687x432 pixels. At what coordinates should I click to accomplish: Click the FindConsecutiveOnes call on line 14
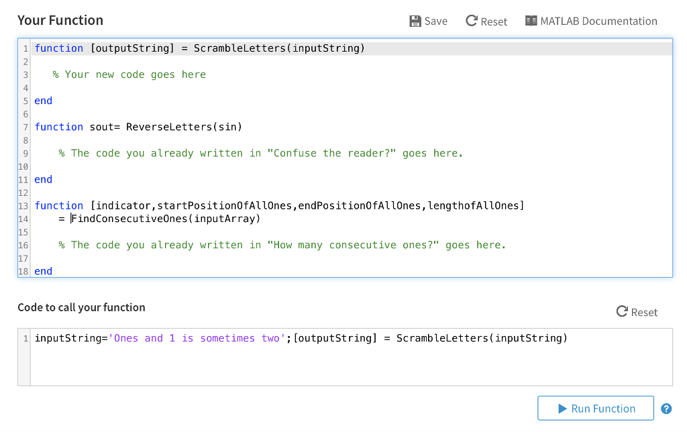click(168, 218)
